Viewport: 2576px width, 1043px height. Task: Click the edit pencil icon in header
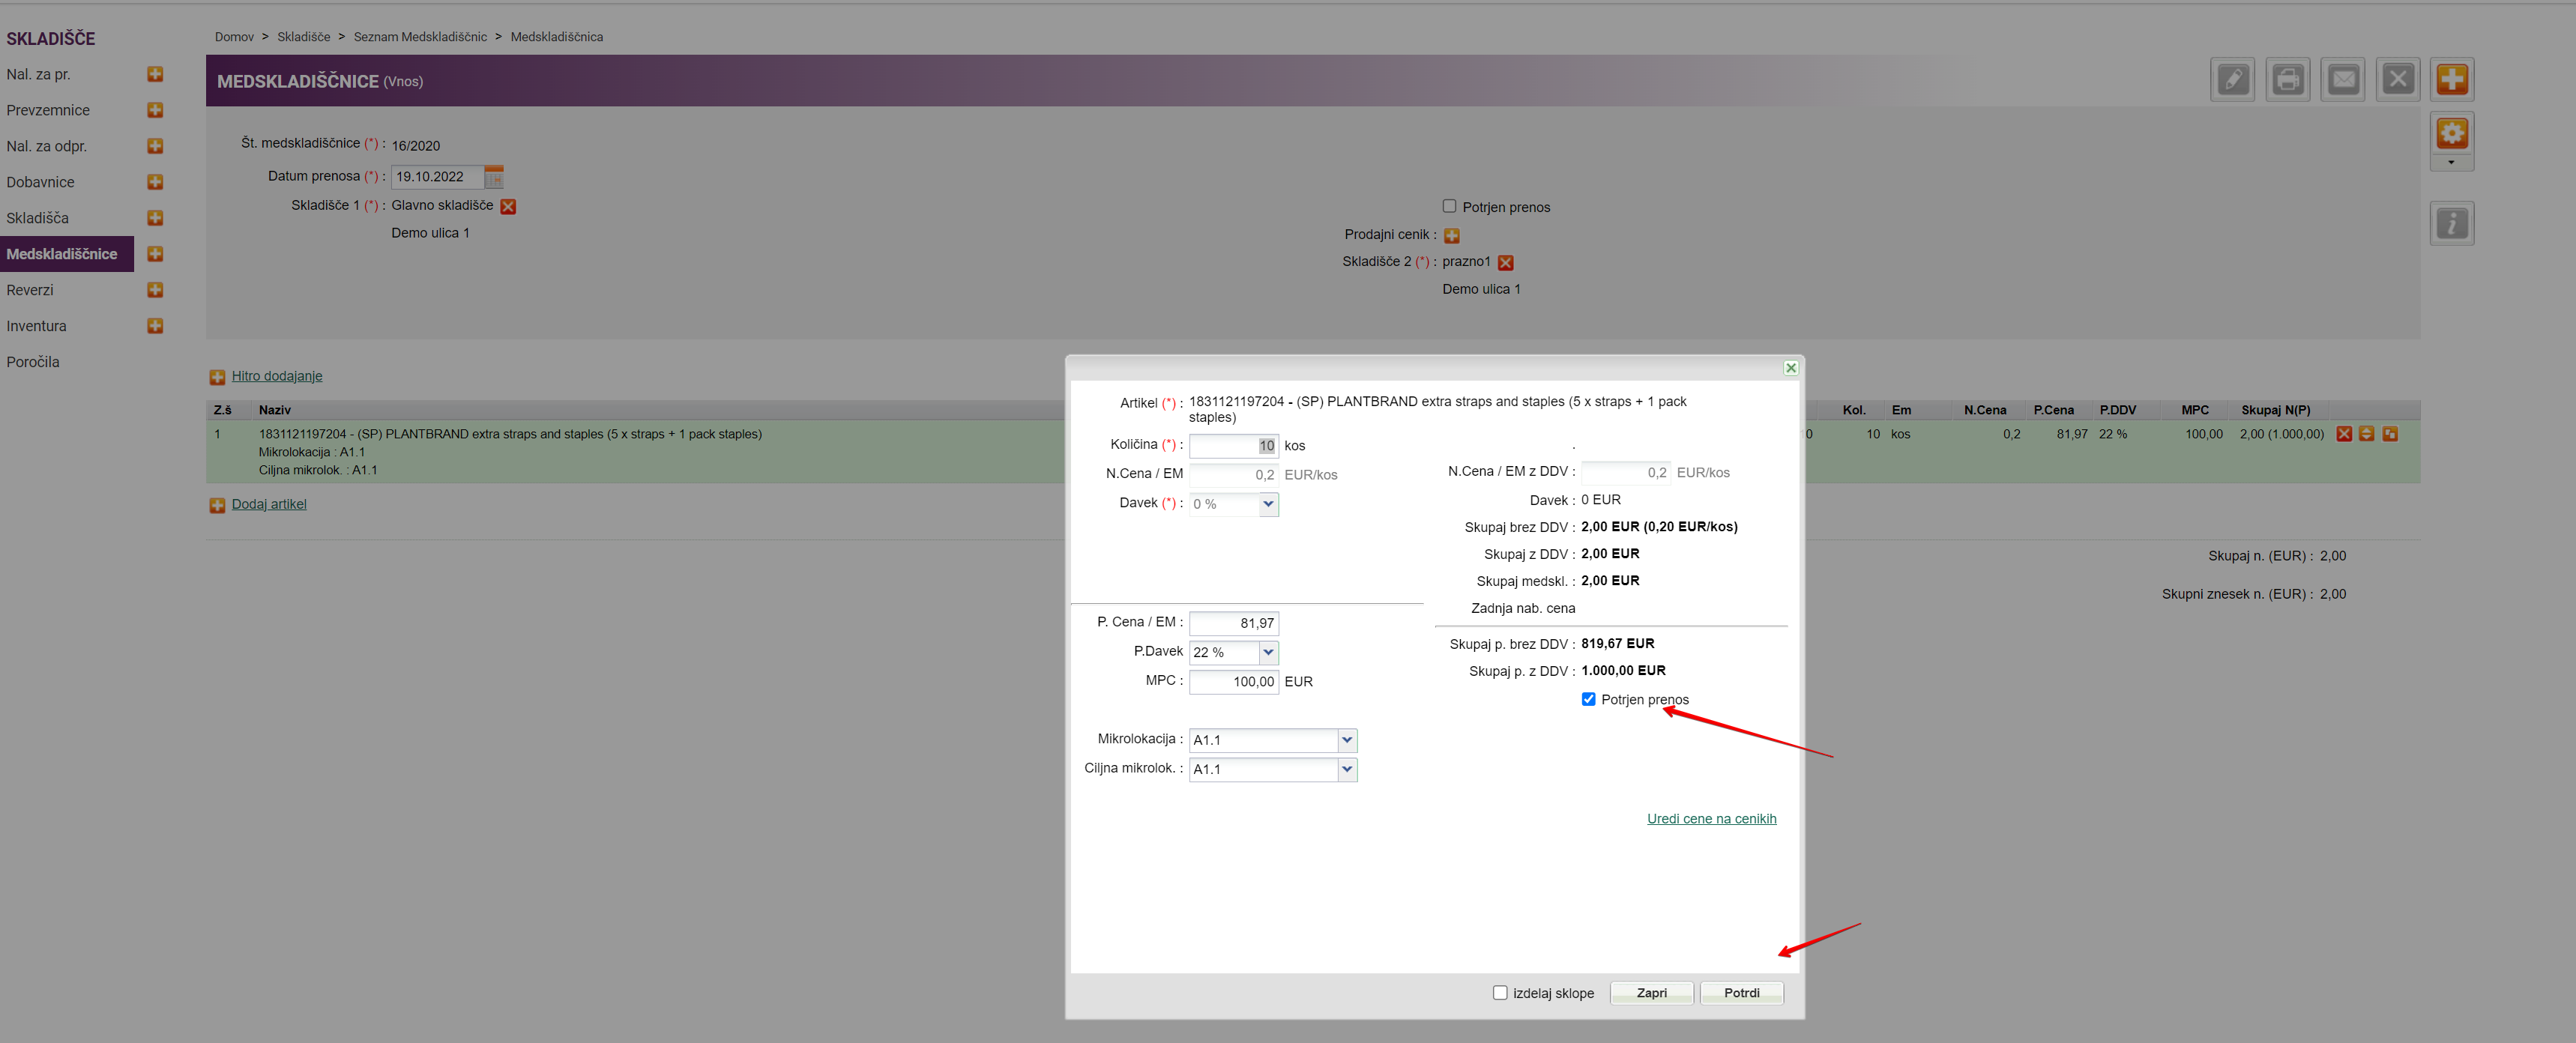[2233, 79]
